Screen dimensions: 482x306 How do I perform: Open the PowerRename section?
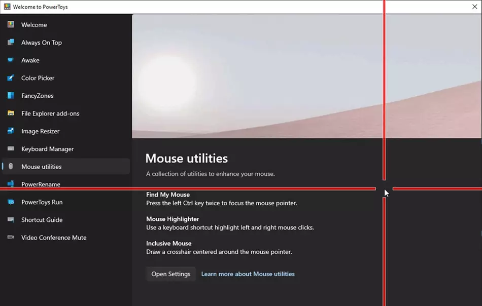pyautogui.click(x=66, y=184)
